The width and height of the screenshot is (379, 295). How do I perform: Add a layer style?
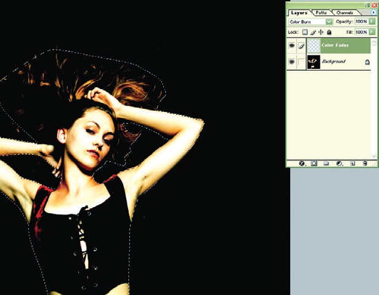click(302, 163)
